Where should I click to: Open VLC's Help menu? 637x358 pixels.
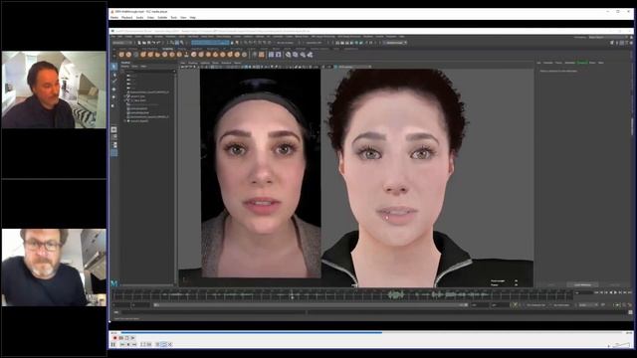point(192,18)
